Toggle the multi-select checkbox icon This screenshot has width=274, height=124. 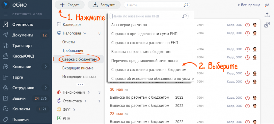(267, 25)
